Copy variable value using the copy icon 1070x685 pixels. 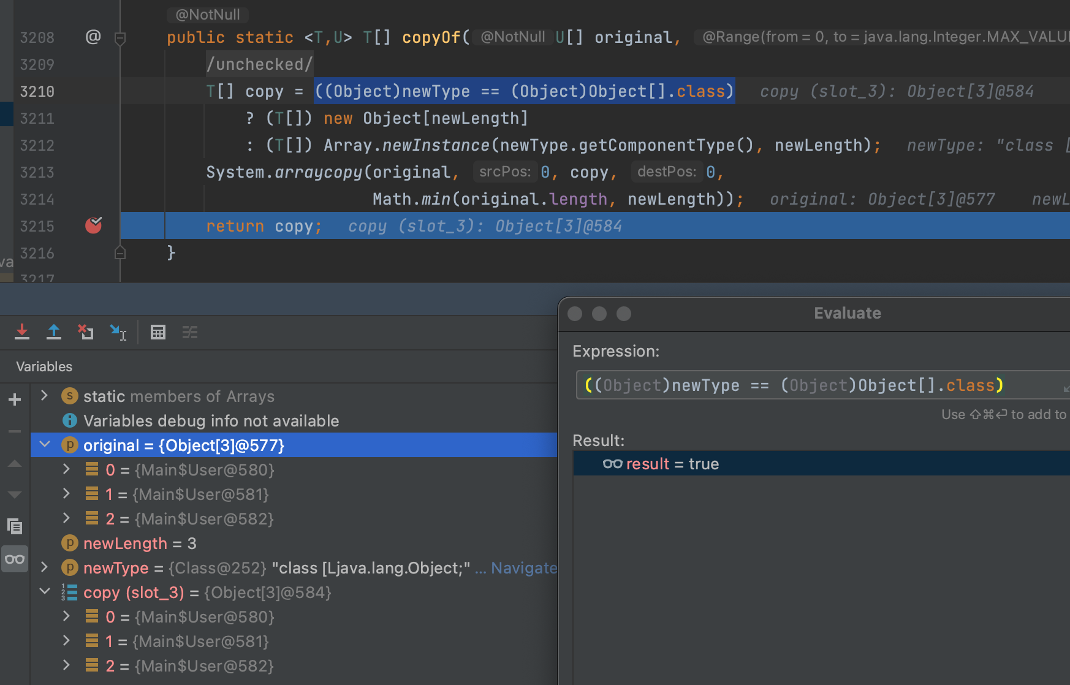tap(15, 526)
